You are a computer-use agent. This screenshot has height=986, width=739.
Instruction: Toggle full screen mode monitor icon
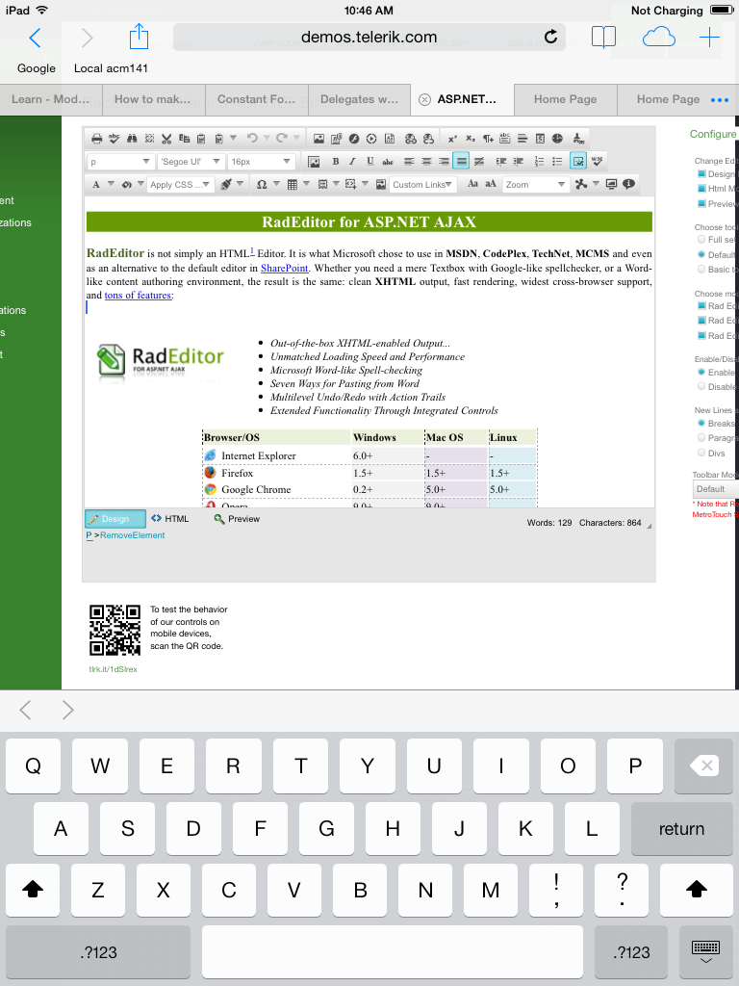tap(611, 184)
